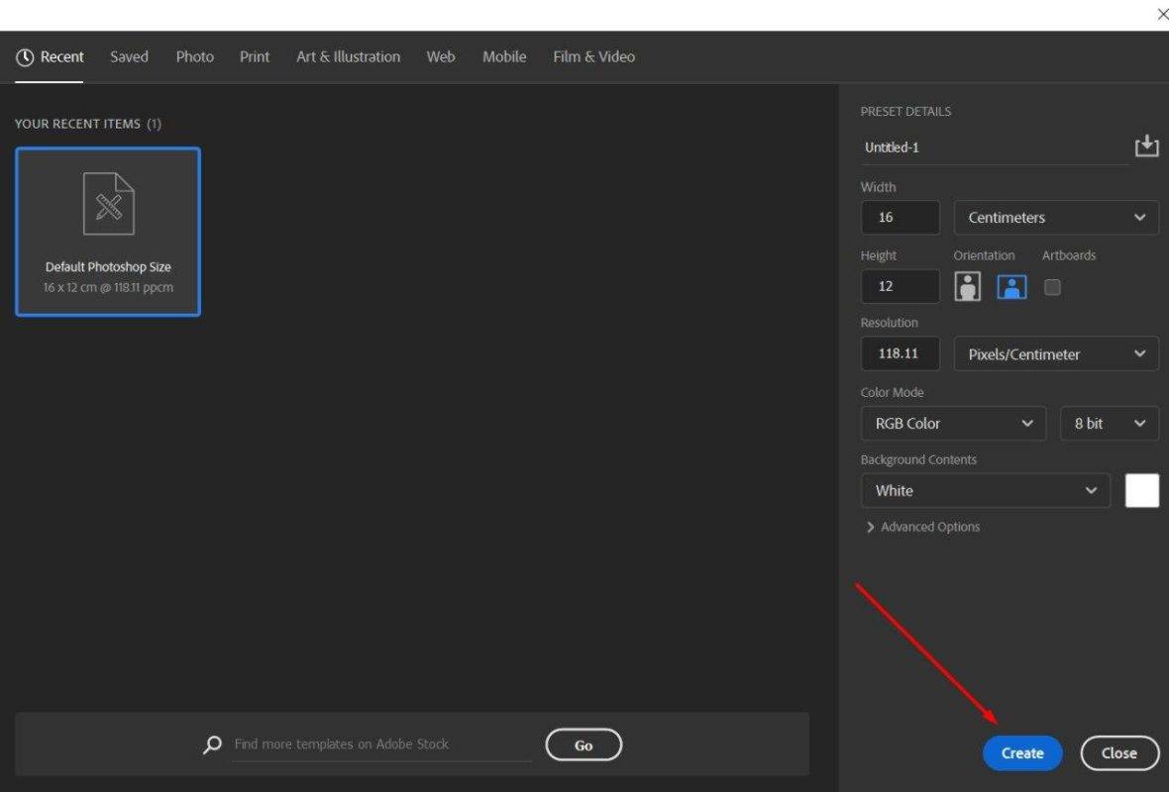Screen dimensions: 1169x792
Task: Switch to the Saved tab
Action: pos(129,57)
